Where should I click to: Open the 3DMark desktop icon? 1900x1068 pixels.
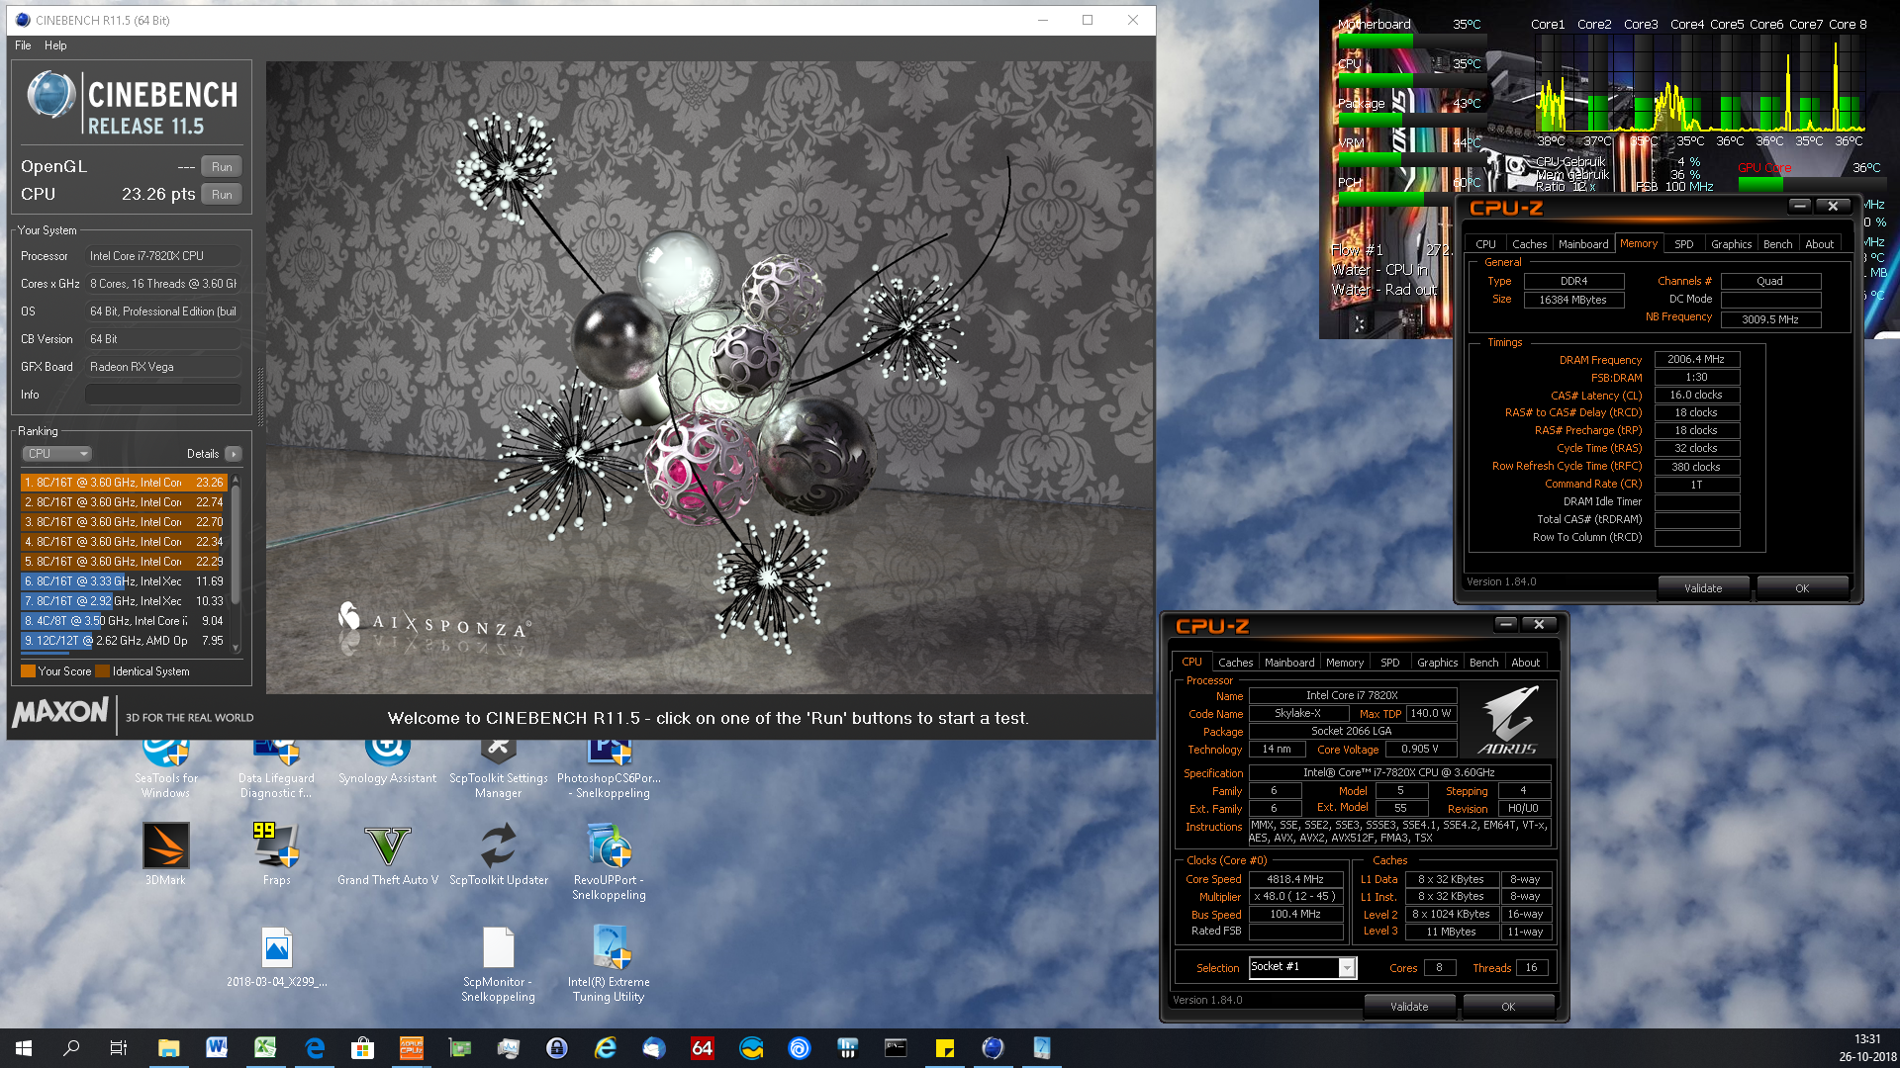pos(165,854)
